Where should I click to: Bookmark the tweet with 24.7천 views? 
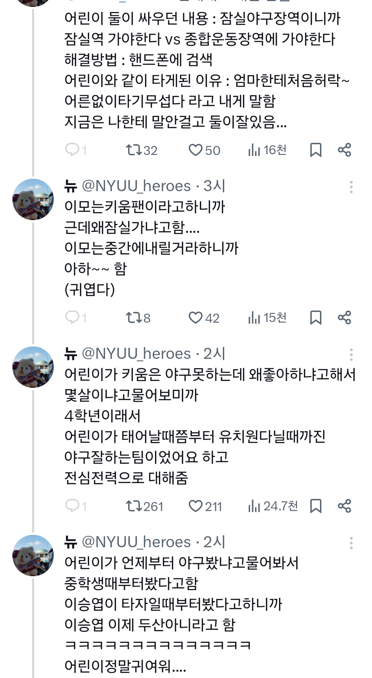point(316,506)
